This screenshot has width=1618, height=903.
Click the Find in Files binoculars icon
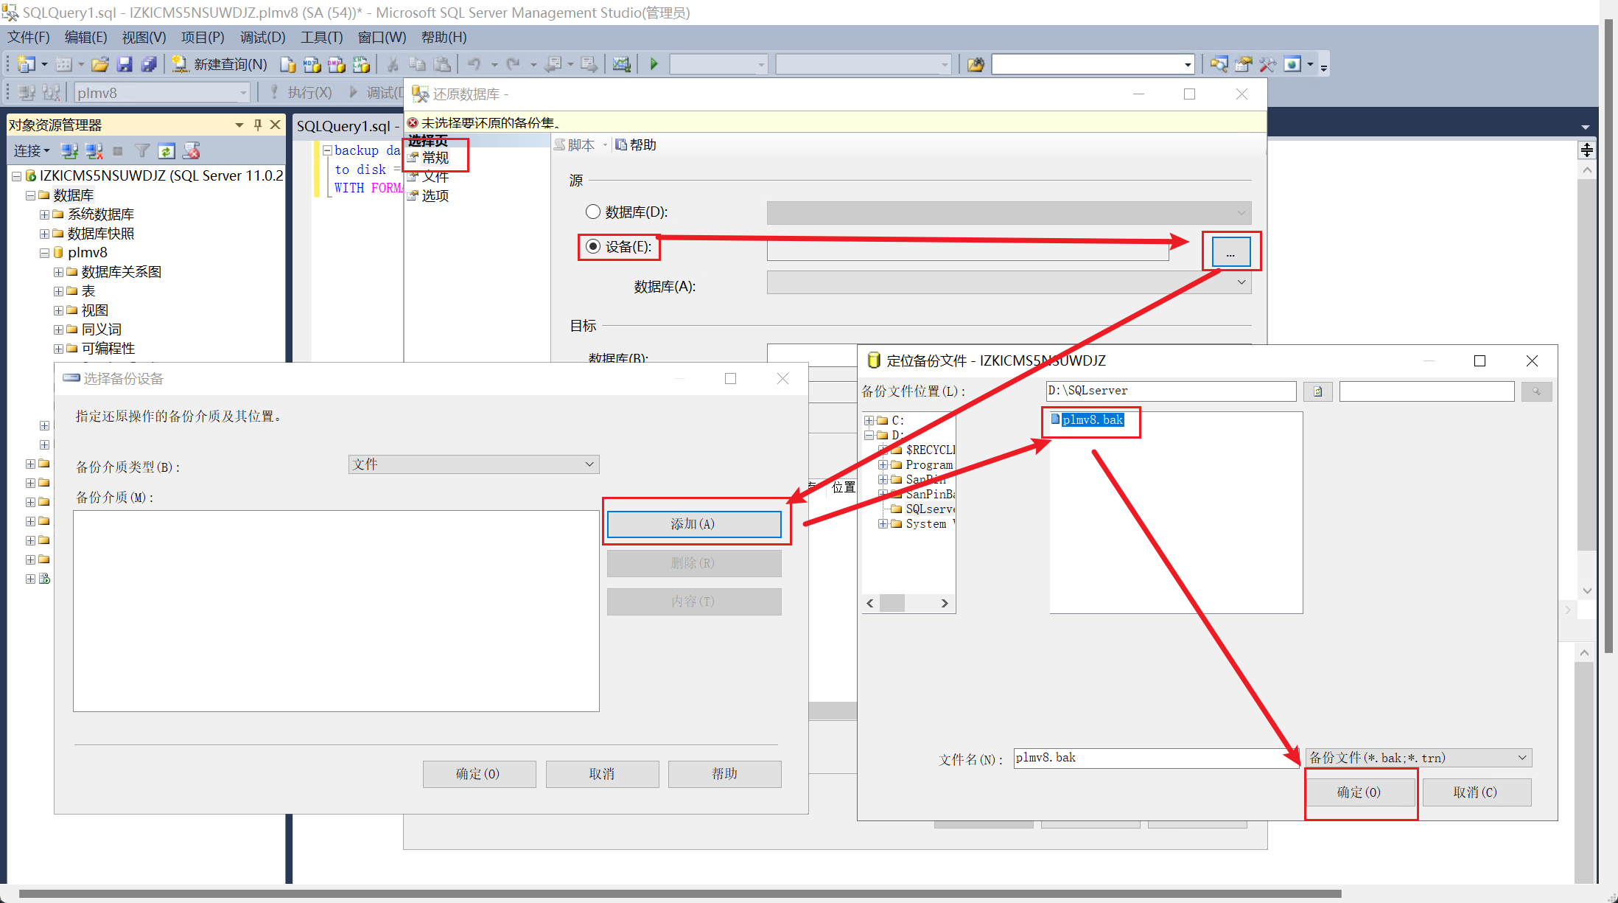tap(976, 65)
